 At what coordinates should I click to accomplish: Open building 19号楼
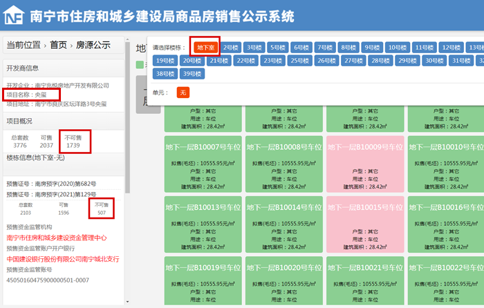pos(165,61)
